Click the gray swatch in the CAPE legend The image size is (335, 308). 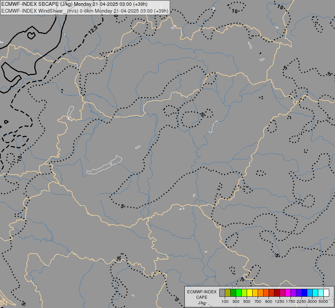[x=222, y=293]
